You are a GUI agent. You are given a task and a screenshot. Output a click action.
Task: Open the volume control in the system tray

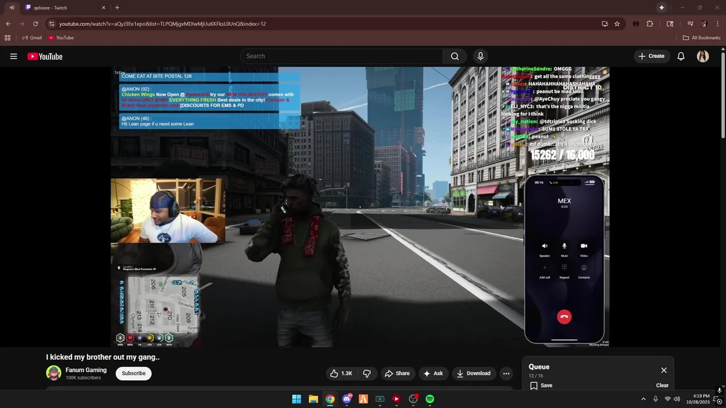coord(677,399)
